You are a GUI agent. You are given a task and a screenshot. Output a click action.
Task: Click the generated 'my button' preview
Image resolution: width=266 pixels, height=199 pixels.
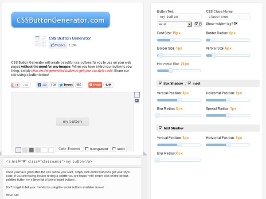coord(72,121)
